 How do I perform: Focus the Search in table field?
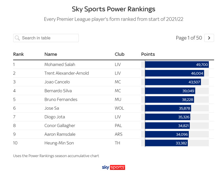coord(49,38)
